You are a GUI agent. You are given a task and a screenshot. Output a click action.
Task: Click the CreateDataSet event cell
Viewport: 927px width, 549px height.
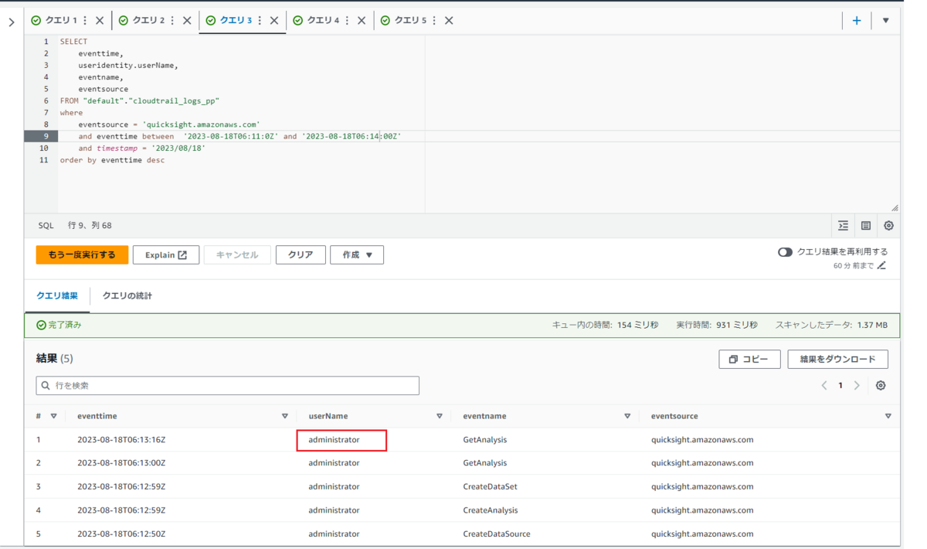point(491,486)
